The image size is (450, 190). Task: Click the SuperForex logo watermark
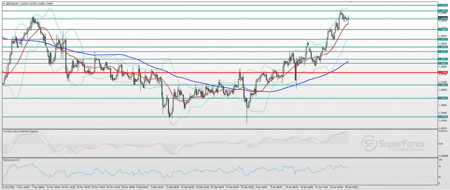tap(393, 144)
